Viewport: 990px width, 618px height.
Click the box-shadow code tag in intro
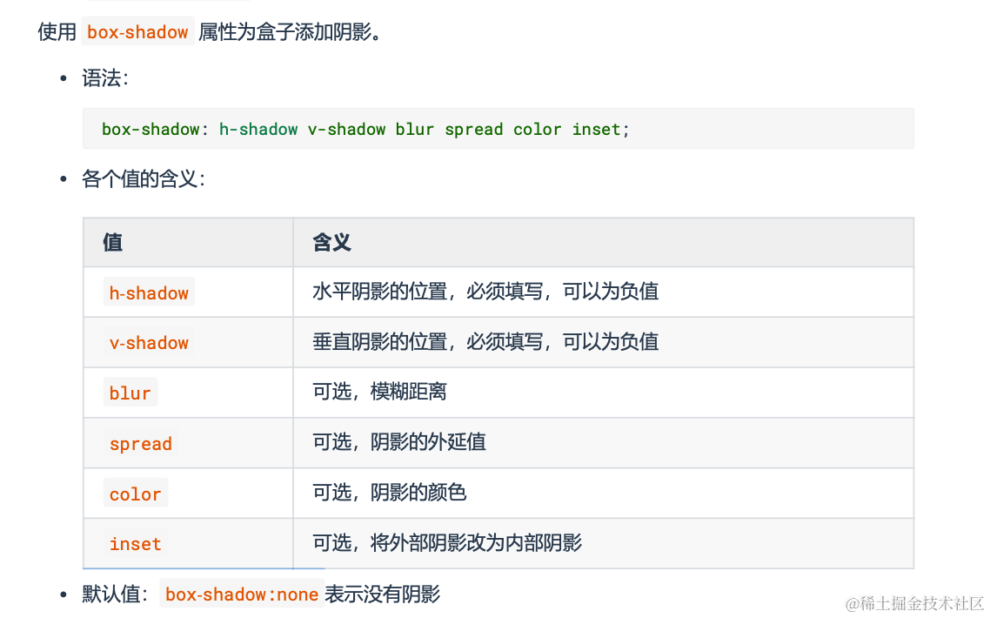coord(137,32)
